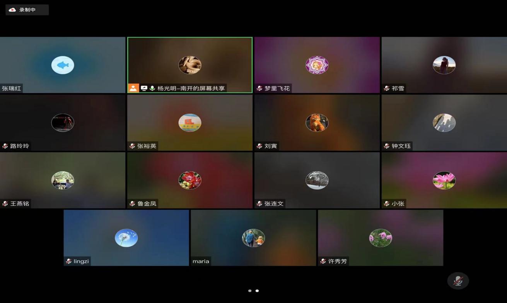Click muted mic icon next to 路玲玲
This screenshot has height=303, width=507.
tap(5, 146)
